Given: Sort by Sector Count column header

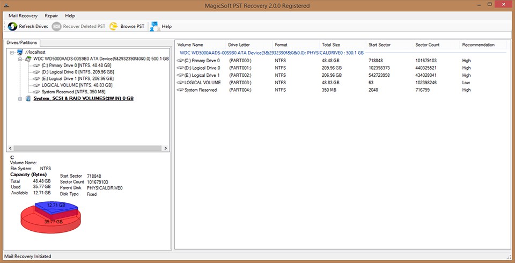Looking at the screenshot, I should [x=437, y=45].
